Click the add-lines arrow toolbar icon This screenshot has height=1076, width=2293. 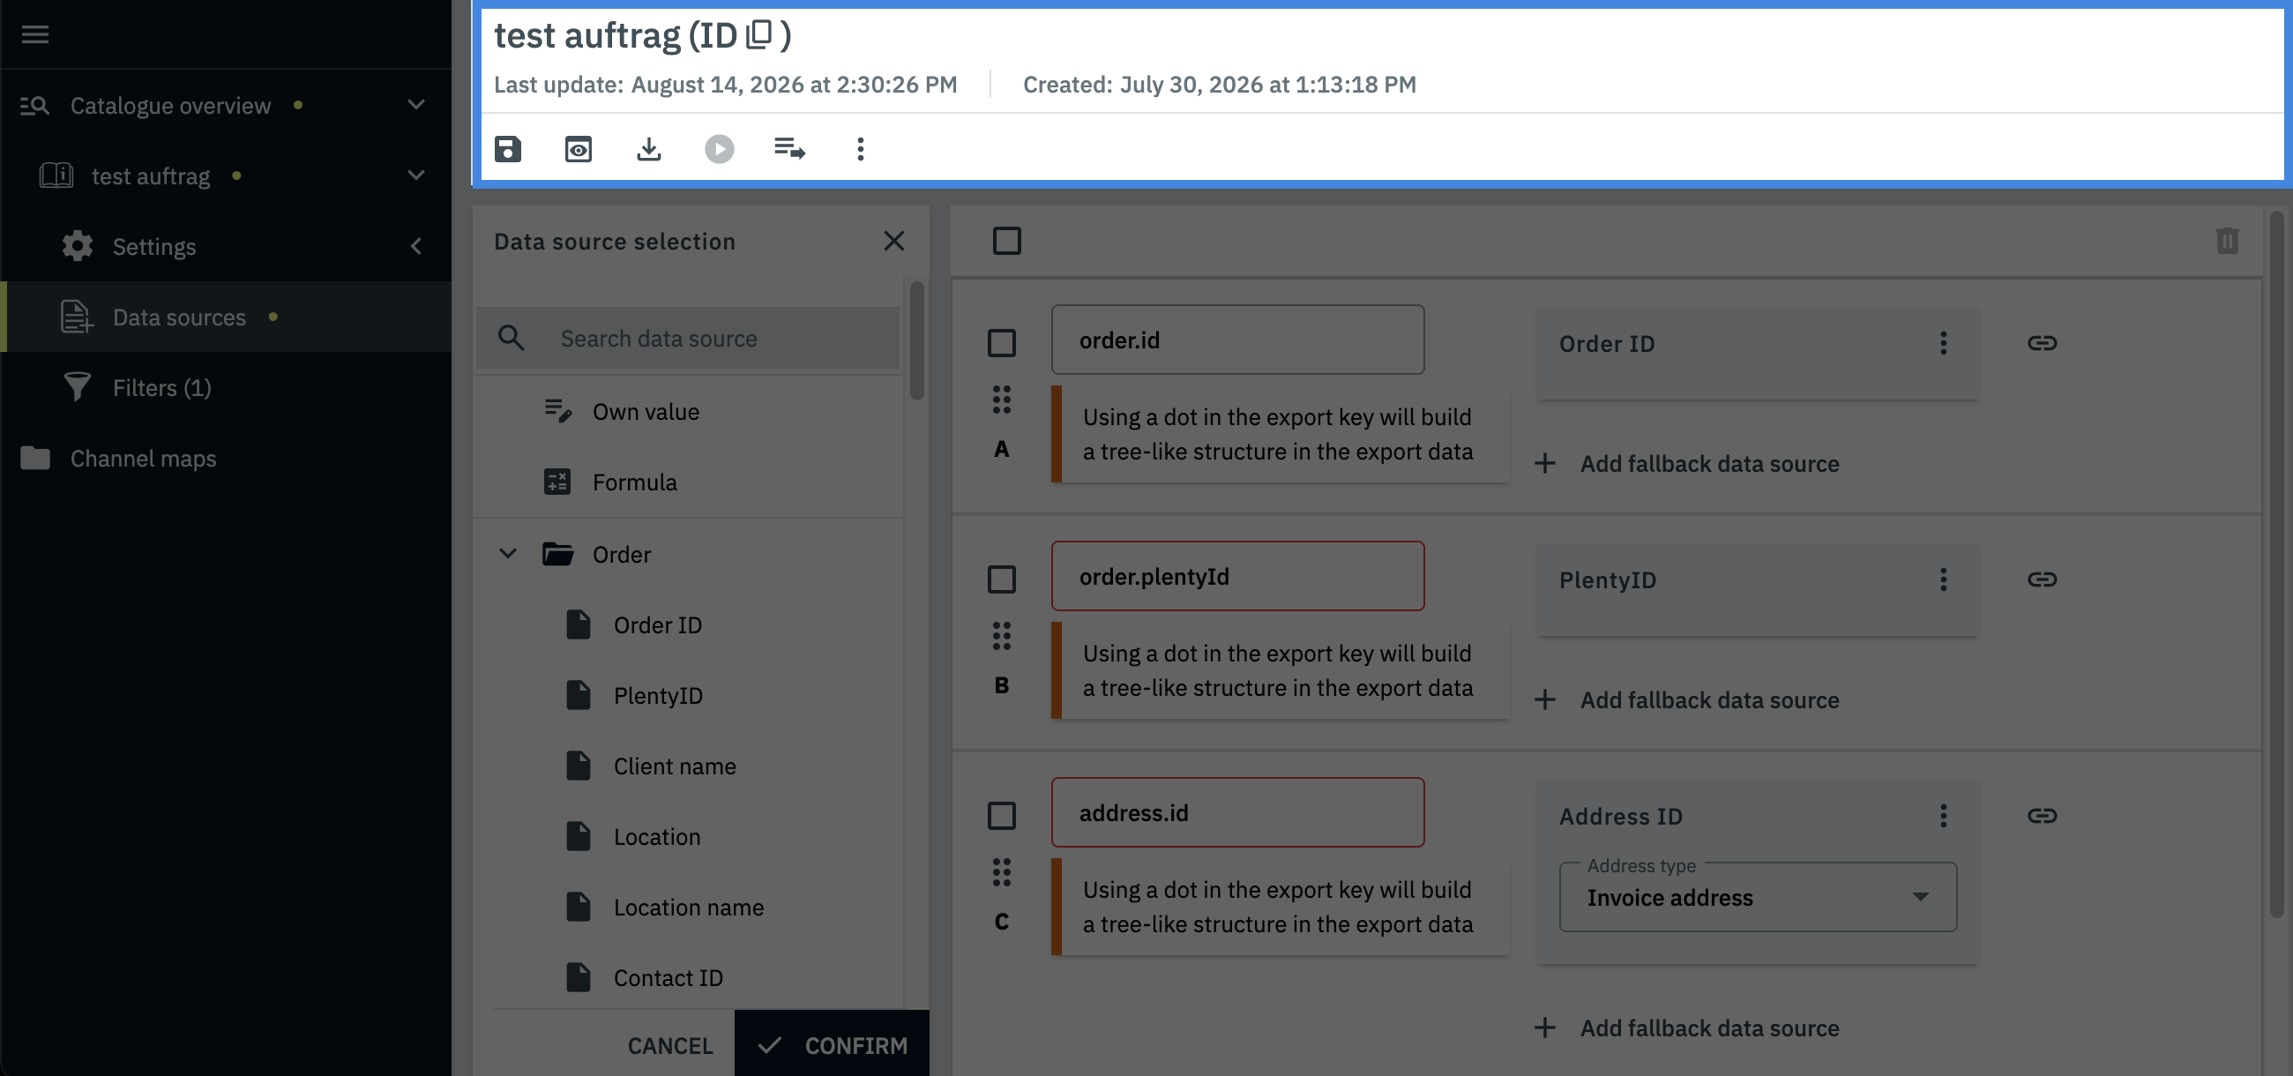click(789, 149)
